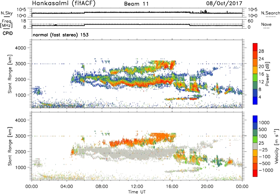Click Slant Range label of velocity panel

[x=10, y=146]
